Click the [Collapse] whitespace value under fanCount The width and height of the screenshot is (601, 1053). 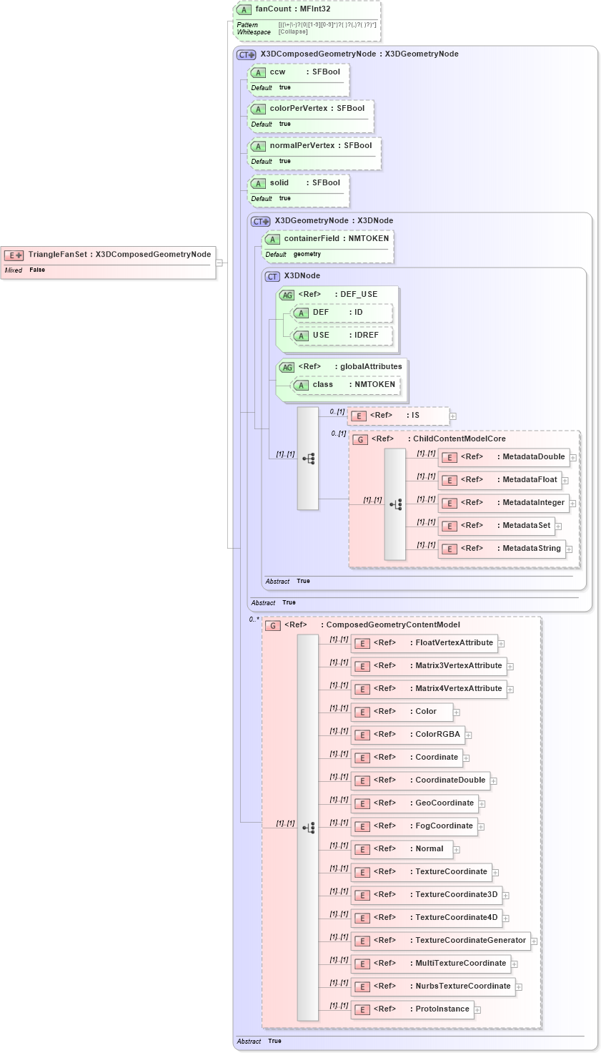pos(293,32)
